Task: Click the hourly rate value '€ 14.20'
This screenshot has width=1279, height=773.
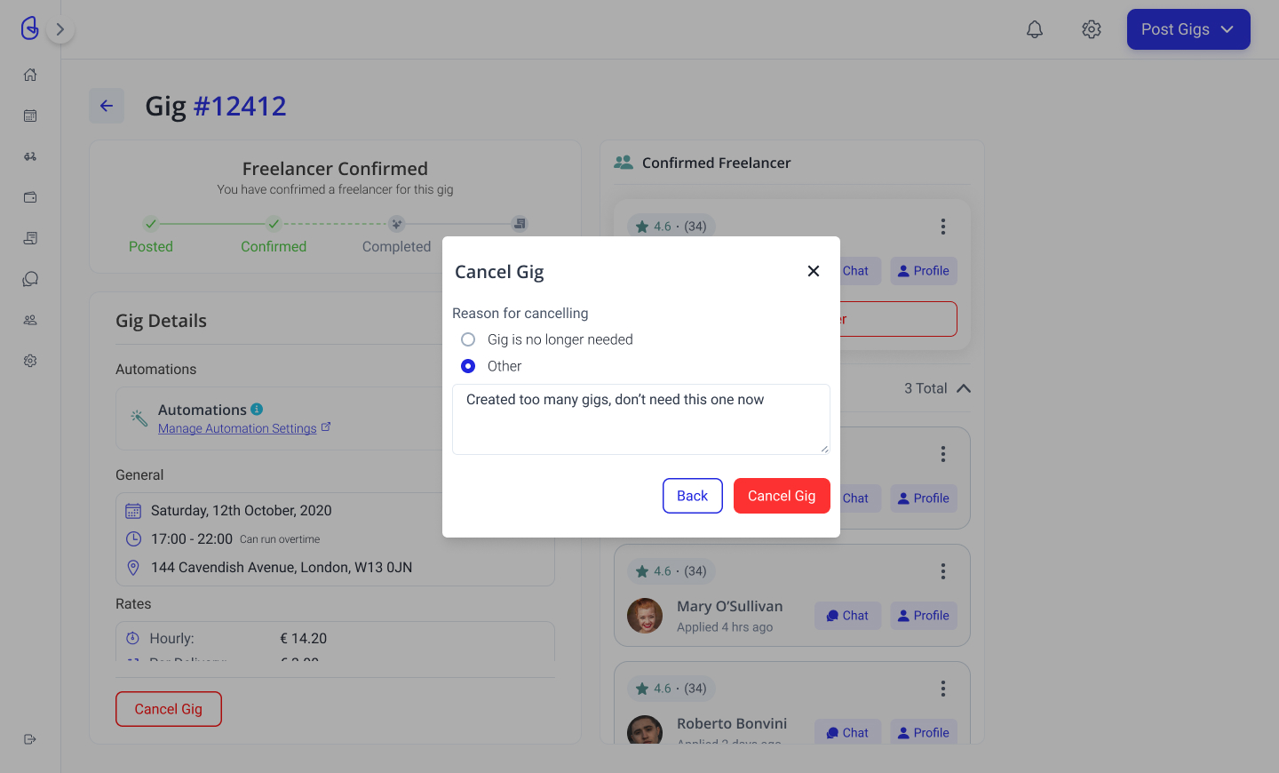Action: (x=304, y=639)
